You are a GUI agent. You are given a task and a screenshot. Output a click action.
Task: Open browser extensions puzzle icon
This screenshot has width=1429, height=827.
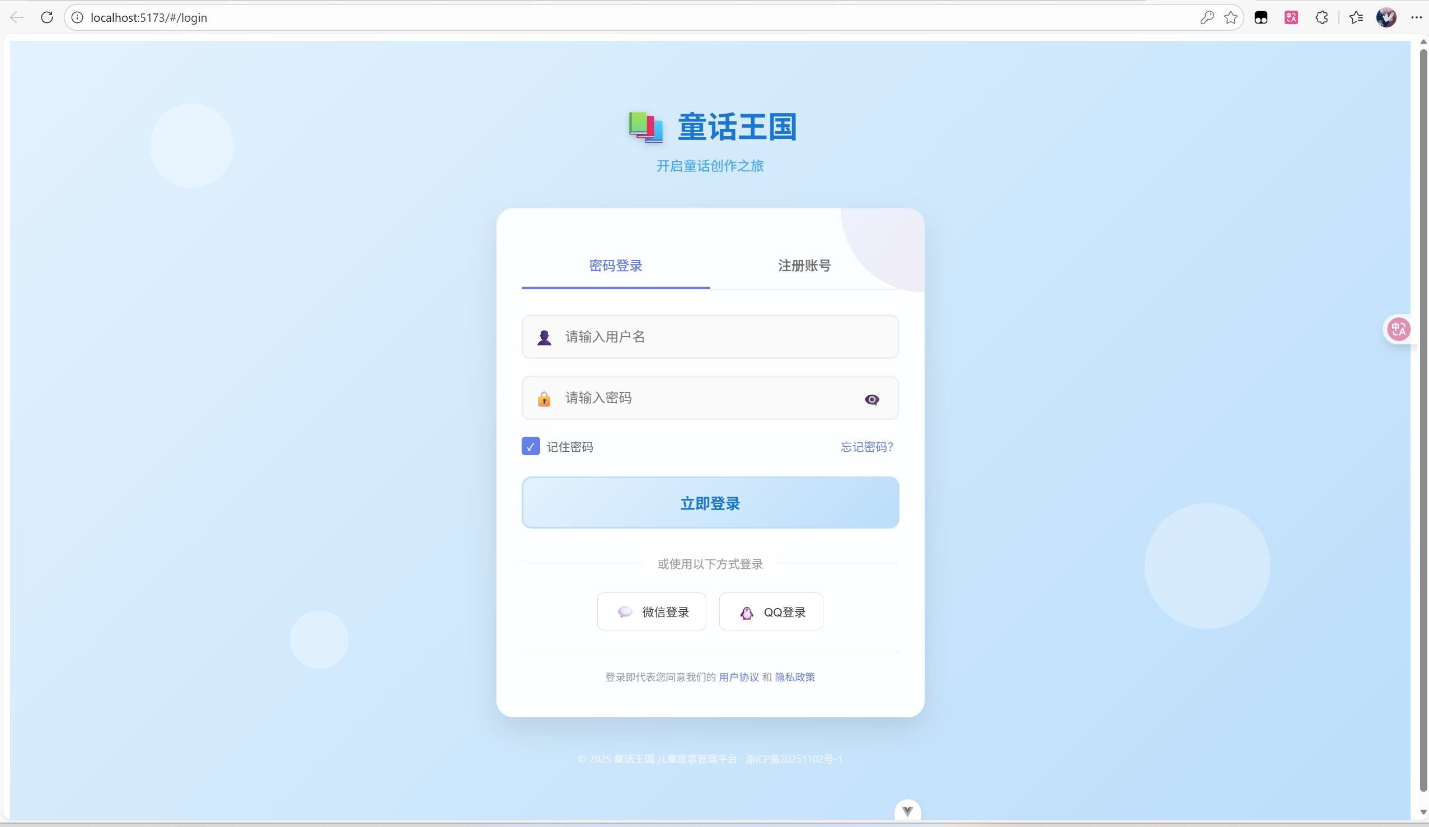pyautogui.click(x=1322, y=17)
